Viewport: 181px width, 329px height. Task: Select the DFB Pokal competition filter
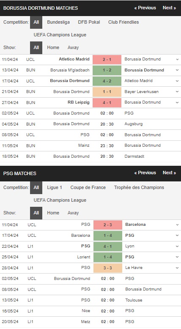tap(89, 22)
